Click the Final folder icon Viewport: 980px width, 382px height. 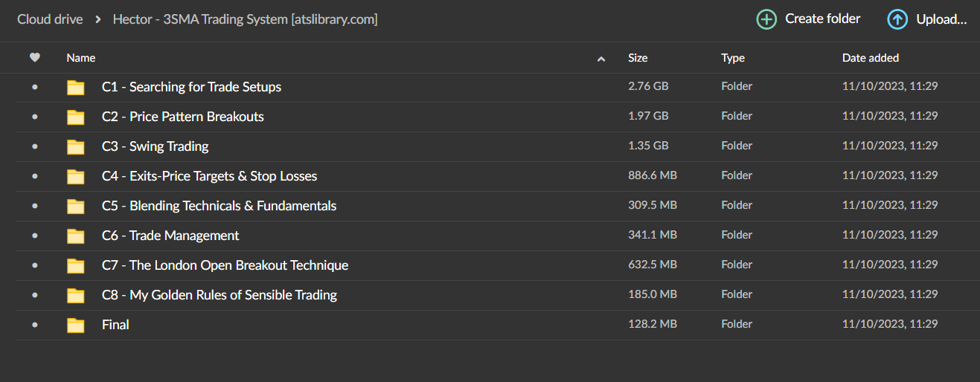pyautogui.click(x=76, y=326)
